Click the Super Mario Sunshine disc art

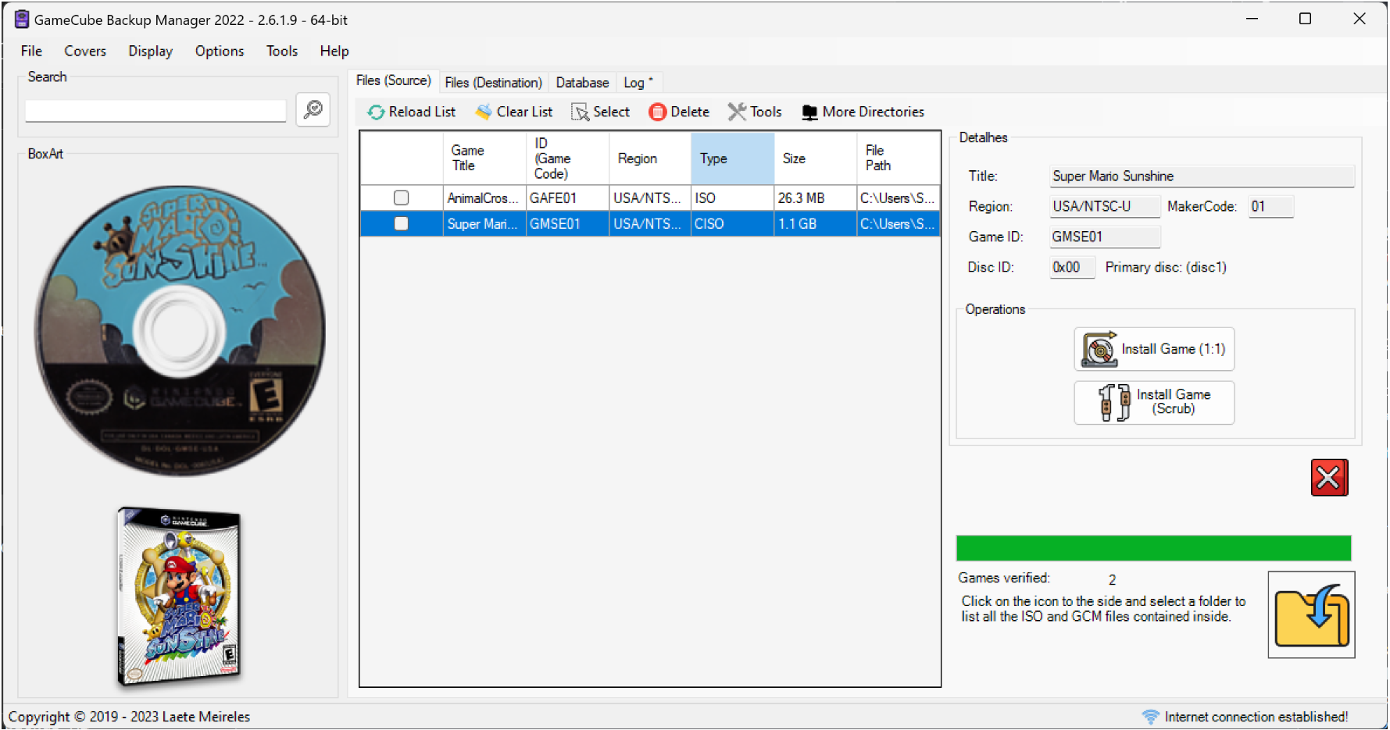180,330
